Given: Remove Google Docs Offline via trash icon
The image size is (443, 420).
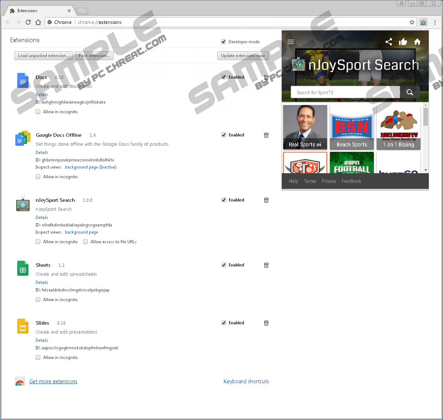Looking at the screenshot, I should pyautogui.click(x=266, y=135).
